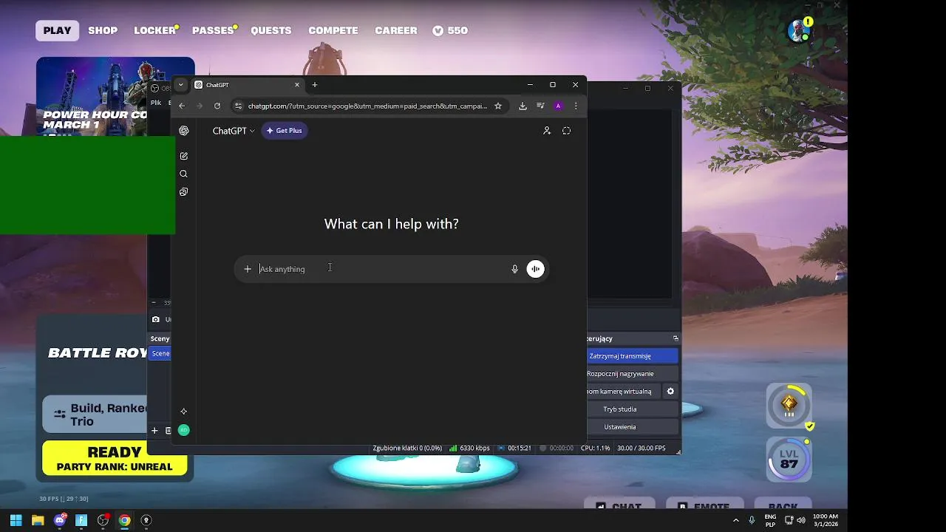
Task: Open File Explorer from the taskbar
Action: click(38, 520)
